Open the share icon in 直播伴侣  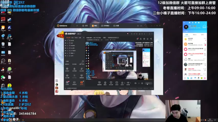coord(151,39)
